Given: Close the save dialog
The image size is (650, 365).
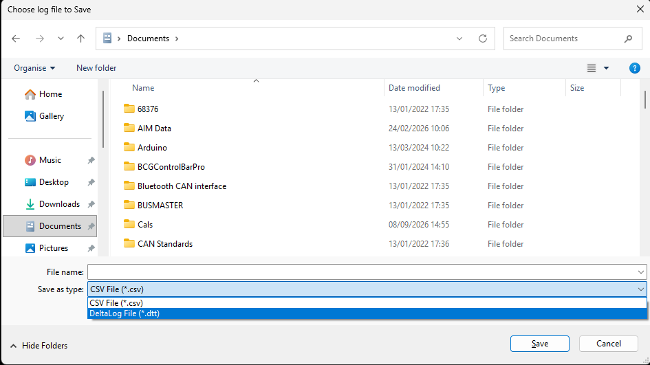Looking at the screenshot, I should (640, 9).
